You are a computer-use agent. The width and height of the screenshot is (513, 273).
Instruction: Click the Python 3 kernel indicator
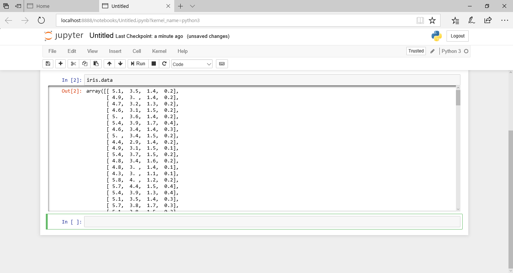(x=452, y=51)
